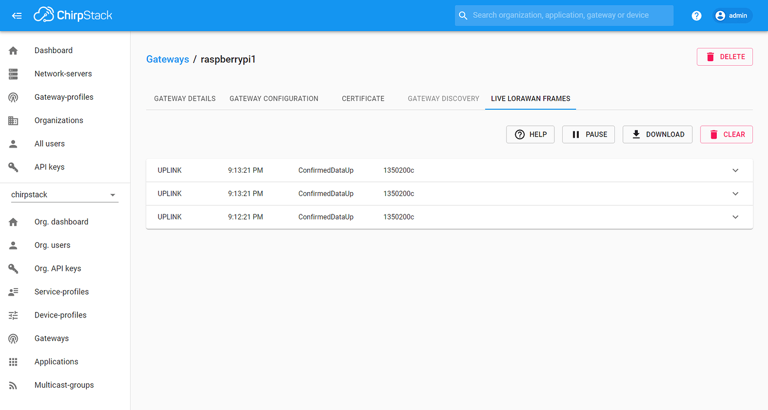Click the Device-profiles sliders icon

(13, 316)
